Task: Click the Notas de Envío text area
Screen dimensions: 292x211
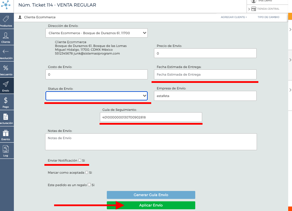Action: coord(151,142)
